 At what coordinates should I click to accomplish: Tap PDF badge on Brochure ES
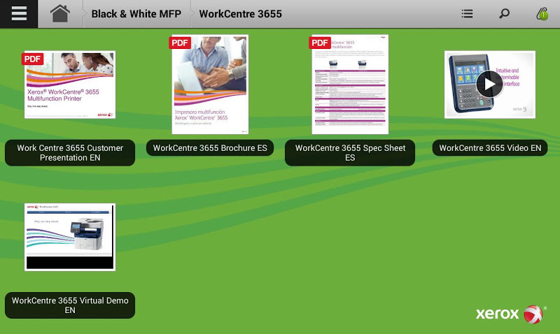pyautogui.click(x=180, y=43)
